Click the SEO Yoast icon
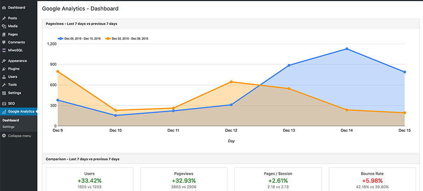Screen dimensions: 423x191 point(4,103)
